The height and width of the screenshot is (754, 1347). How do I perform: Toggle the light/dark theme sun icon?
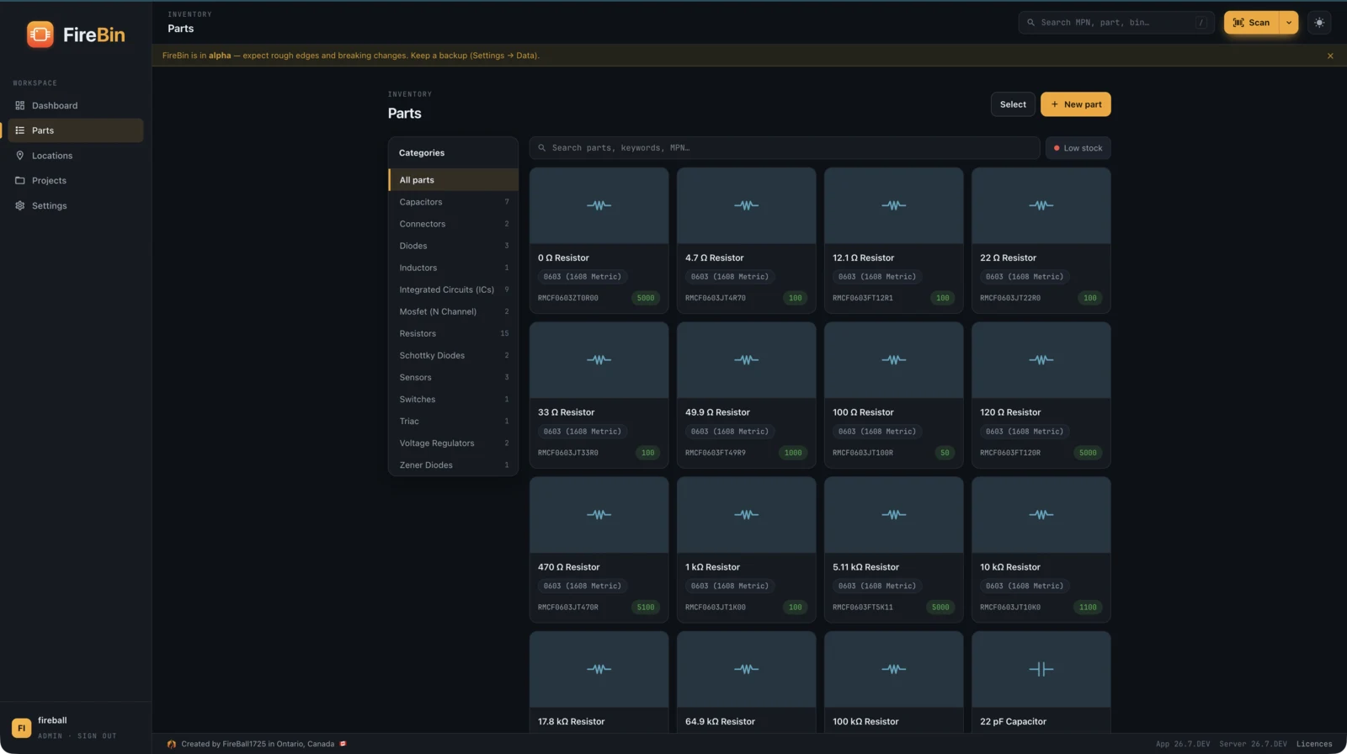(x=1319, y=23)
